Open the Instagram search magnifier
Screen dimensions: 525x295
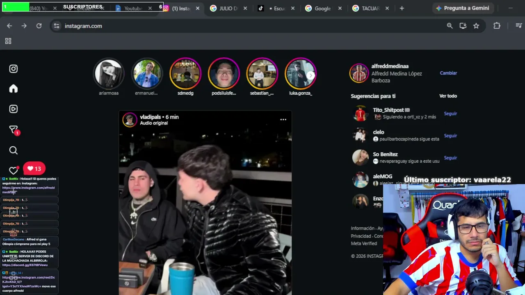(14, 150)
